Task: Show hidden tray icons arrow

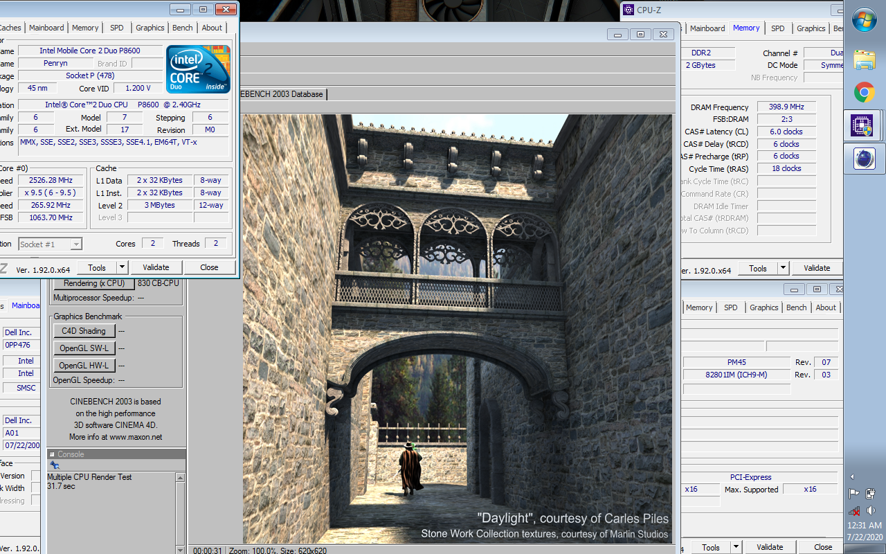Action: tap(852, 476)
